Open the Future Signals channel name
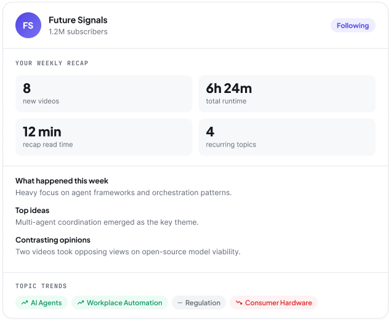 78,20
